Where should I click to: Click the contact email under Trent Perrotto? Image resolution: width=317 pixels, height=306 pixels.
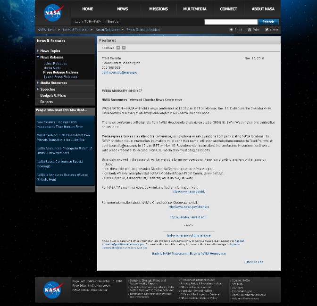pyautogui.click(x=119, y=72)
